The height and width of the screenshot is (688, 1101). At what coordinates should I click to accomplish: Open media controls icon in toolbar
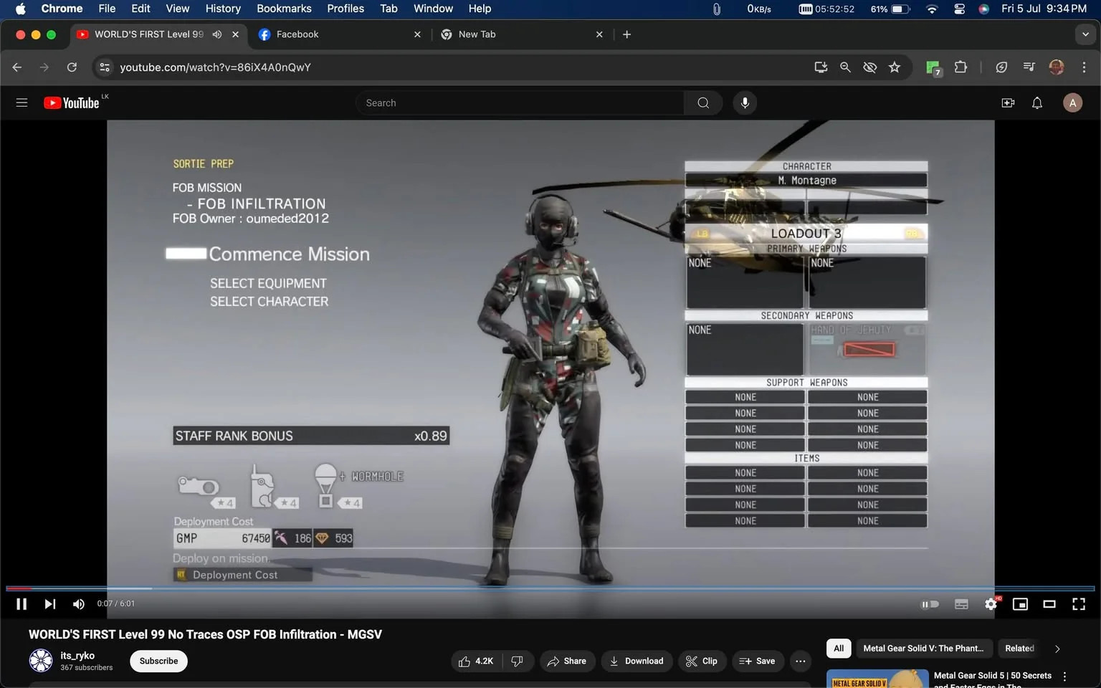(1029, 67)
